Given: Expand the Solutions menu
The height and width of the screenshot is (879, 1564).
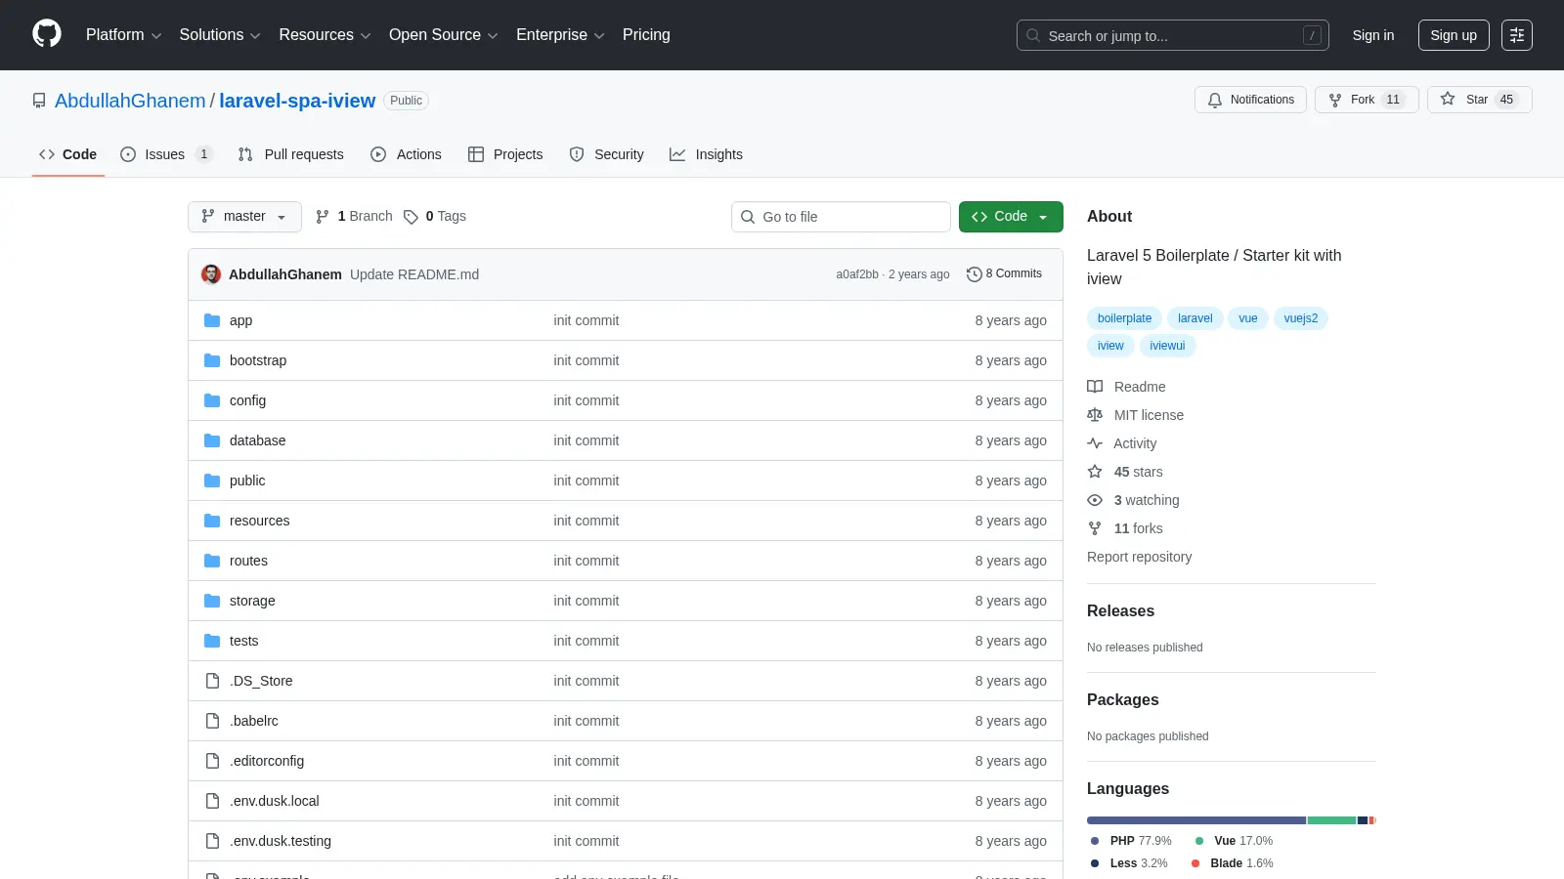Looking at the screenshot, I should [x=220, y=35].
